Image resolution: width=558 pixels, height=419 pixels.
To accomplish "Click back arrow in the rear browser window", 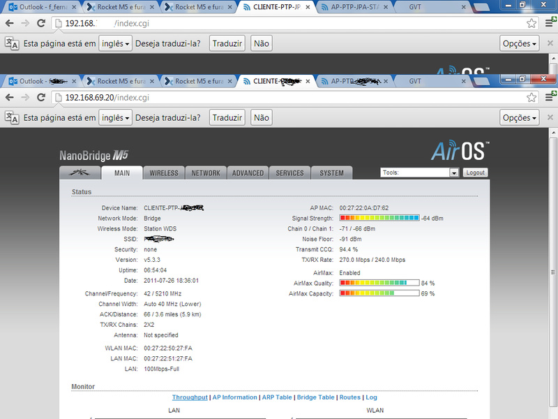I will [x=10, y=23].
